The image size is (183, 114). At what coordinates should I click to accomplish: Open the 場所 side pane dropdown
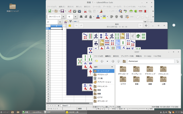(x=112, y=67)
